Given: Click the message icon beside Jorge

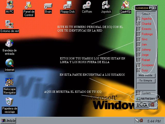Looking at the screenshot, I should (138, 55).
